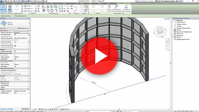Expand the Группы node in project browser
Image resolution: width=199 pixels, height=112 pixels.
point(173,38)
